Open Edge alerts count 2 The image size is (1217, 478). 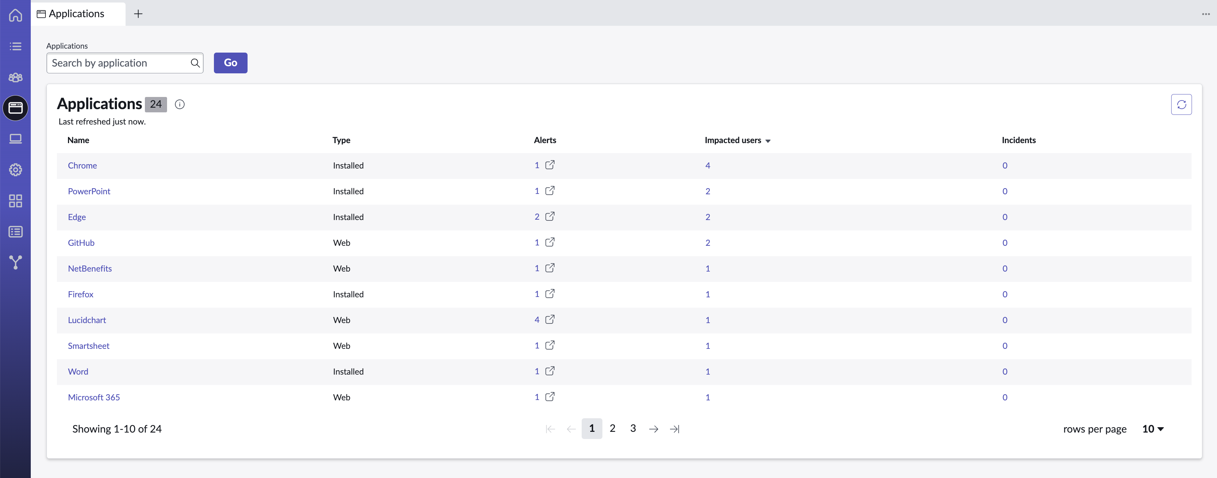pyautogui.click(x=537, y=217)
